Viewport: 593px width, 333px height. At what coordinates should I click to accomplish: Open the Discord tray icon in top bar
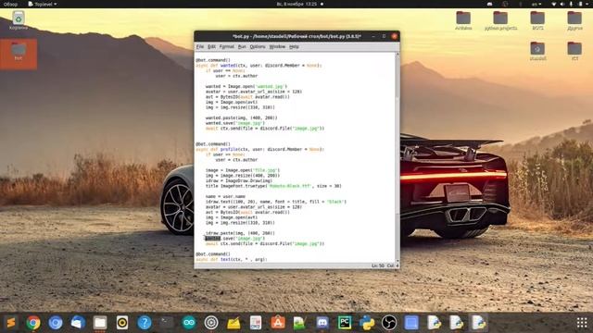[490, 4]
